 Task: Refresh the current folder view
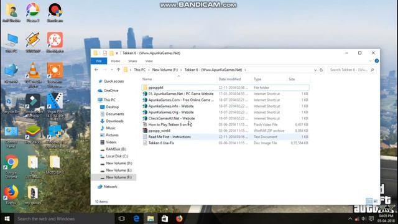coord(321,70)
